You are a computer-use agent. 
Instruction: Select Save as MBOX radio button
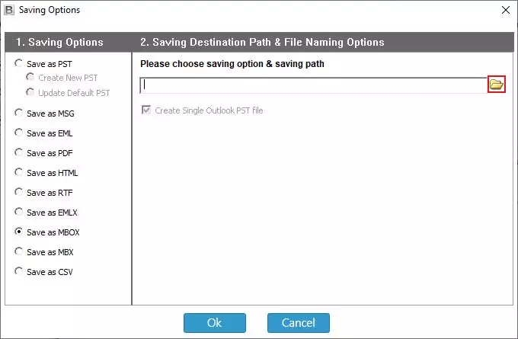tap(19, 232)
